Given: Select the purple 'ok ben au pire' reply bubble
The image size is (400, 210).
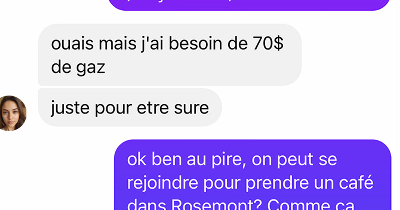Looking at the screenshot, I should pos(253,175).
